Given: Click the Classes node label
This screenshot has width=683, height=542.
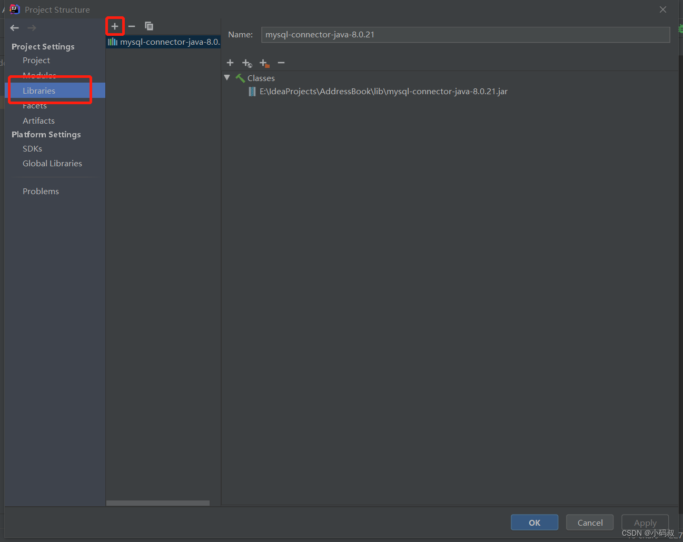Looking at the screenshot, I should pos(261,78).
